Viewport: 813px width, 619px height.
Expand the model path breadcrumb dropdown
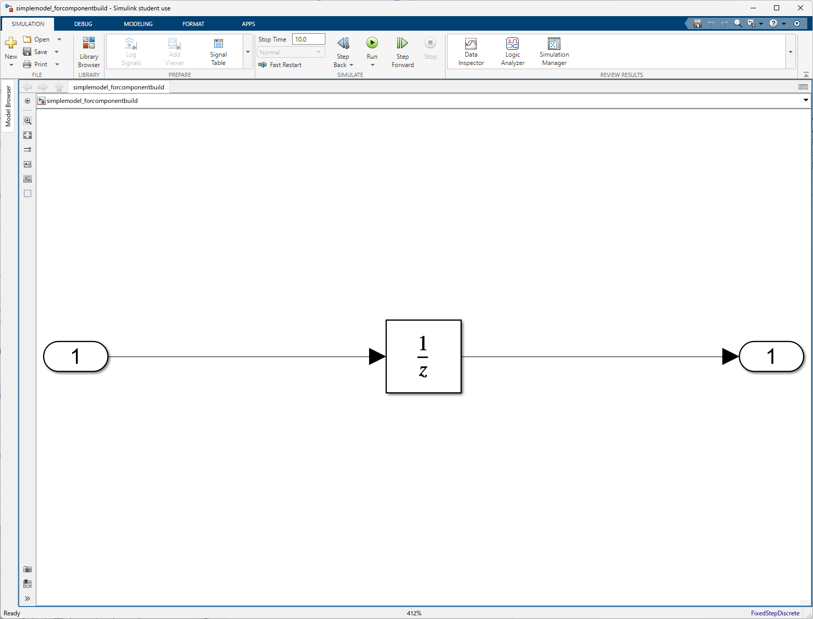[x=806, y=100]
